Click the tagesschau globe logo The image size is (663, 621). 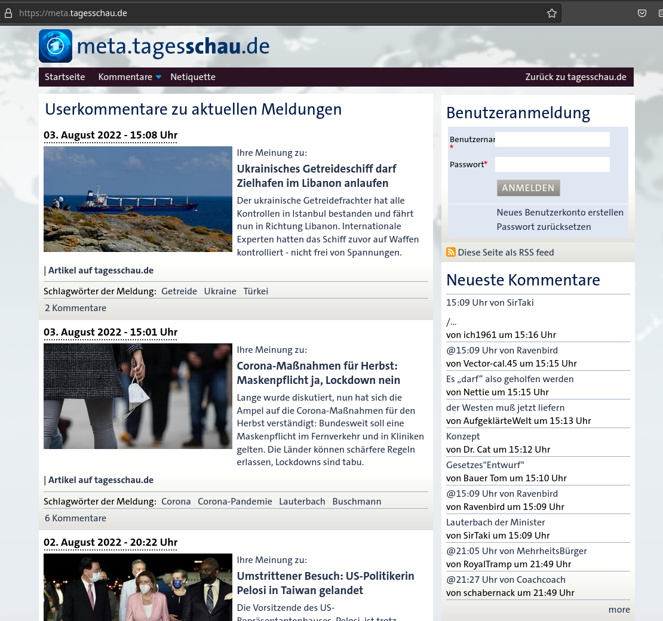click(x=56, y=46)
